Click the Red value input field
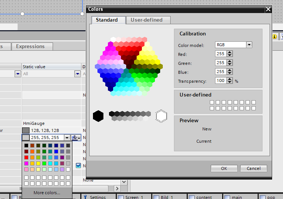The image size is (283, 199). [x=220, y=54]
